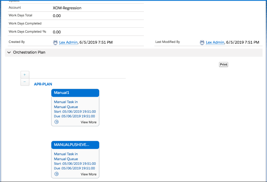267x182 pixels.
Task: Click the Due date in MANUALPUSHEVE card
Action: coord(75,168)
